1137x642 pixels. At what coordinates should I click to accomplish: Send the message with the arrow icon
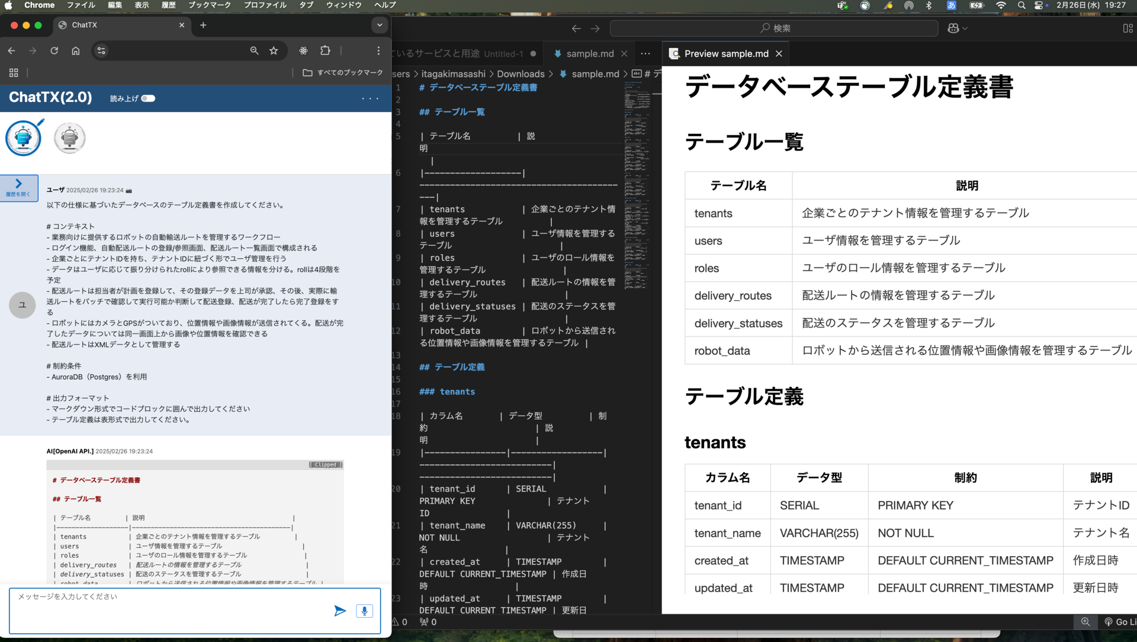coord(340,611)
